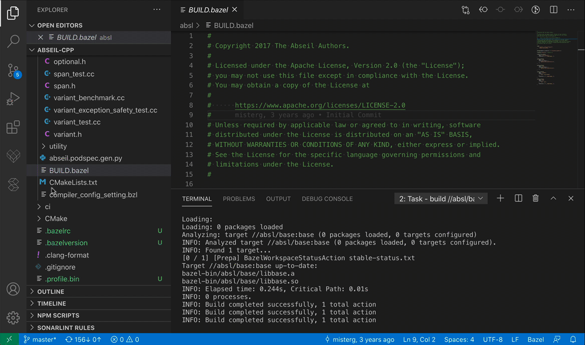Switch to the DEBUG CONSOLE tab

coord(327,199)
